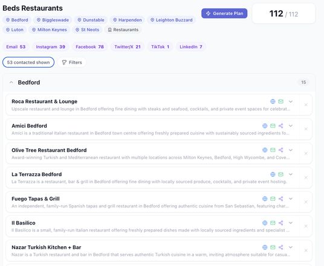Click the Leighton Buzzard location tag
The width and height of the screenshot is (324, 266).
(171, 20)
